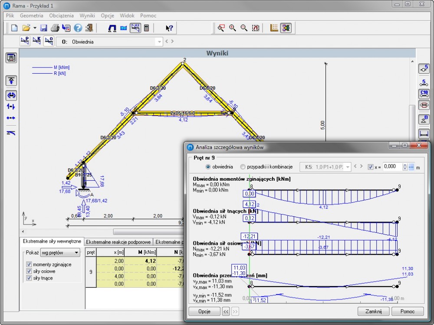Switch to 'Ekstremalne reakcje podporowe' tab
434x325 pixels.
click(x=118, y=242)
